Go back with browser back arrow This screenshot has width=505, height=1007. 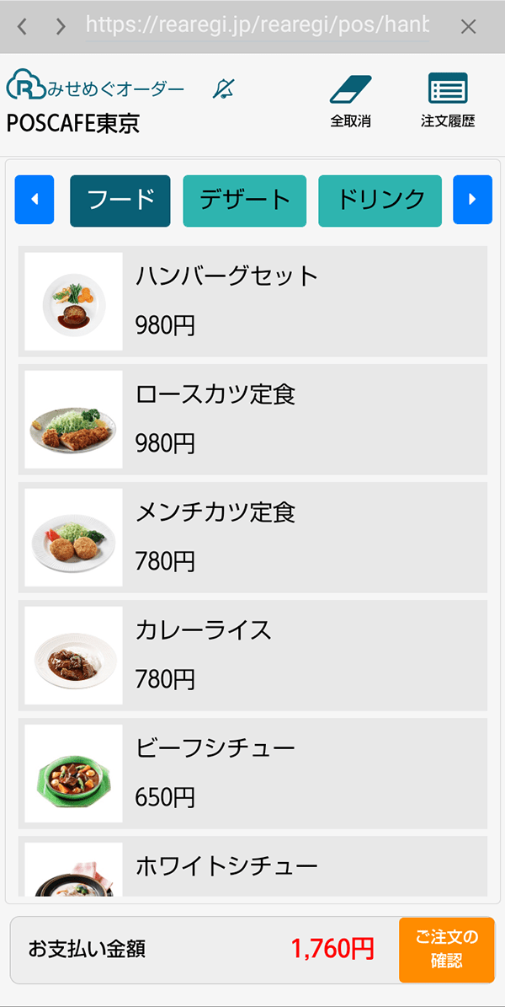point(23,27)
